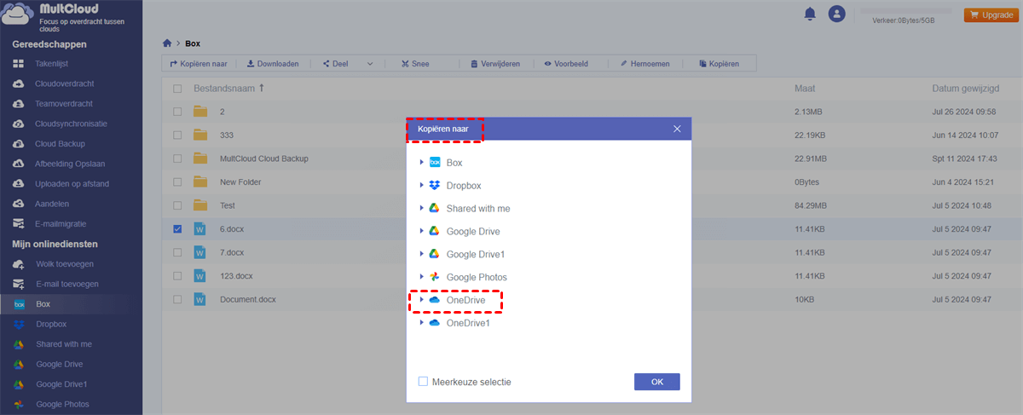Viewport: 1023px width, 415px height.
Task: Sort by Maat column header
Action: 805,89
